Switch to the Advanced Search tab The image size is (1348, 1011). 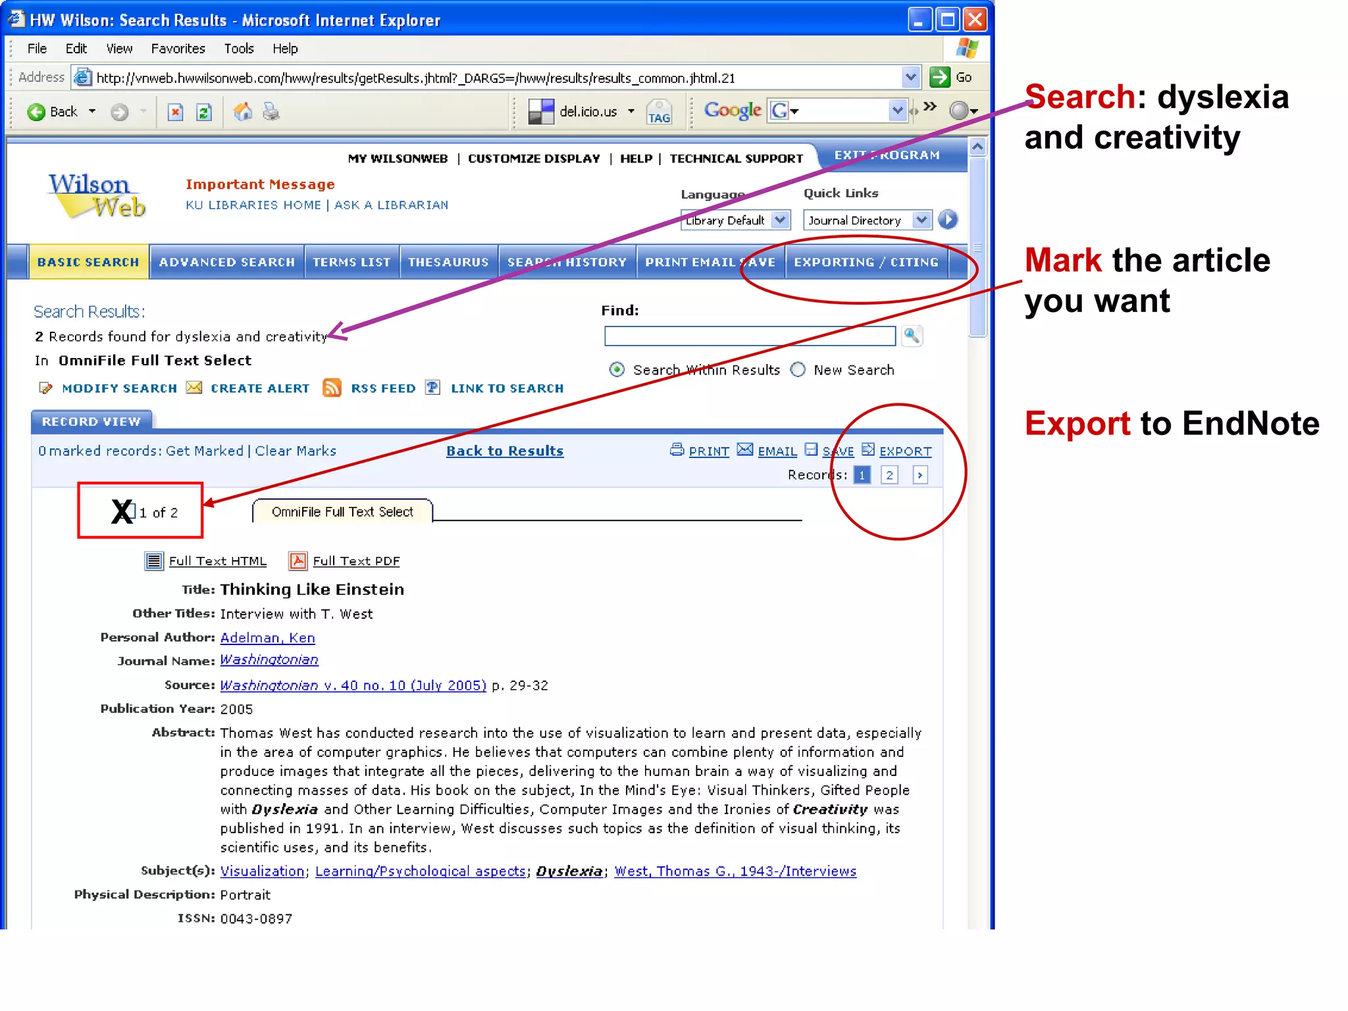pos(227,262)
